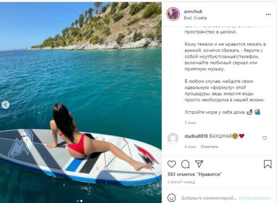
Task: Publish comment with Опубликовать button
Action: 255,198
